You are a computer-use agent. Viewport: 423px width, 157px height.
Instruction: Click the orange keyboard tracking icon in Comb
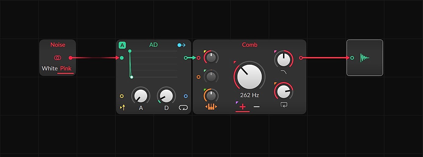tap(211, 107)
